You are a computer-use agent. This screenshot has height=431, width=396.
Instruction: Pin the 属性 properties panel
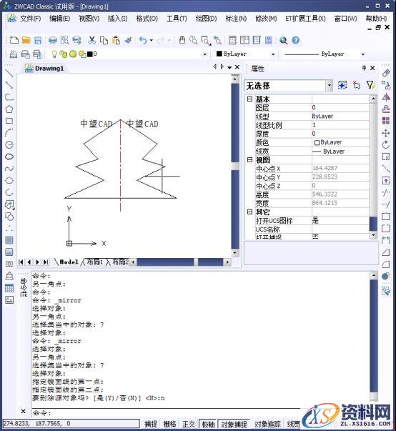click(x=364, y=68)
